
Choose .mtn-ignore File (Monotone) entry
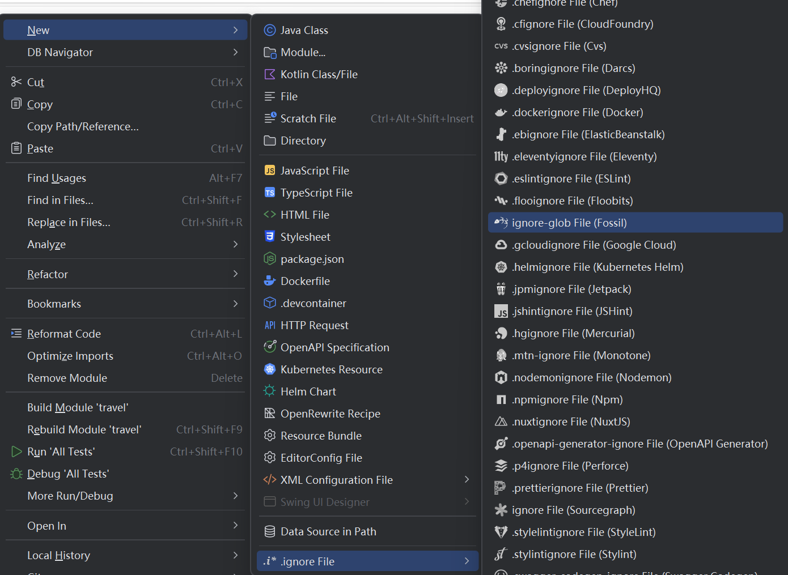636,355
